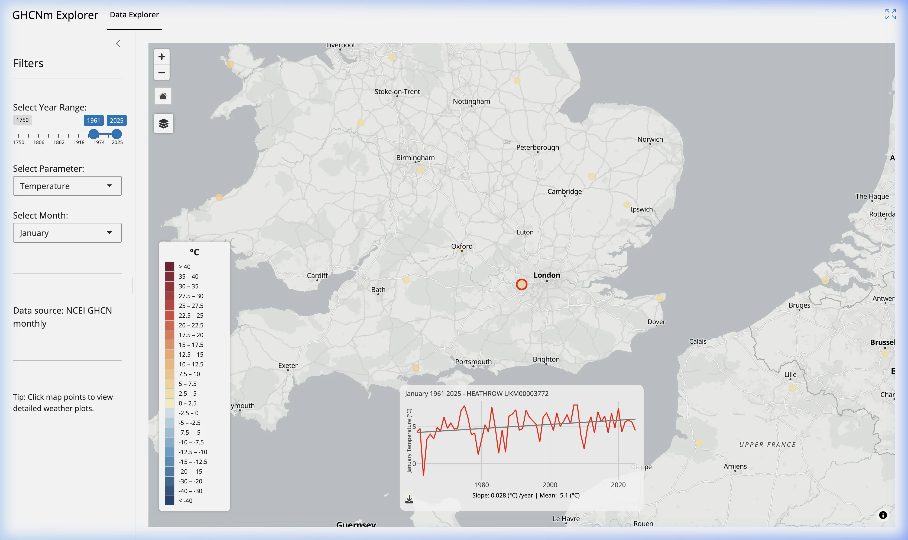Open the Select Parameter dropdown
Viewport: 908px width, 540px height.
67,186
